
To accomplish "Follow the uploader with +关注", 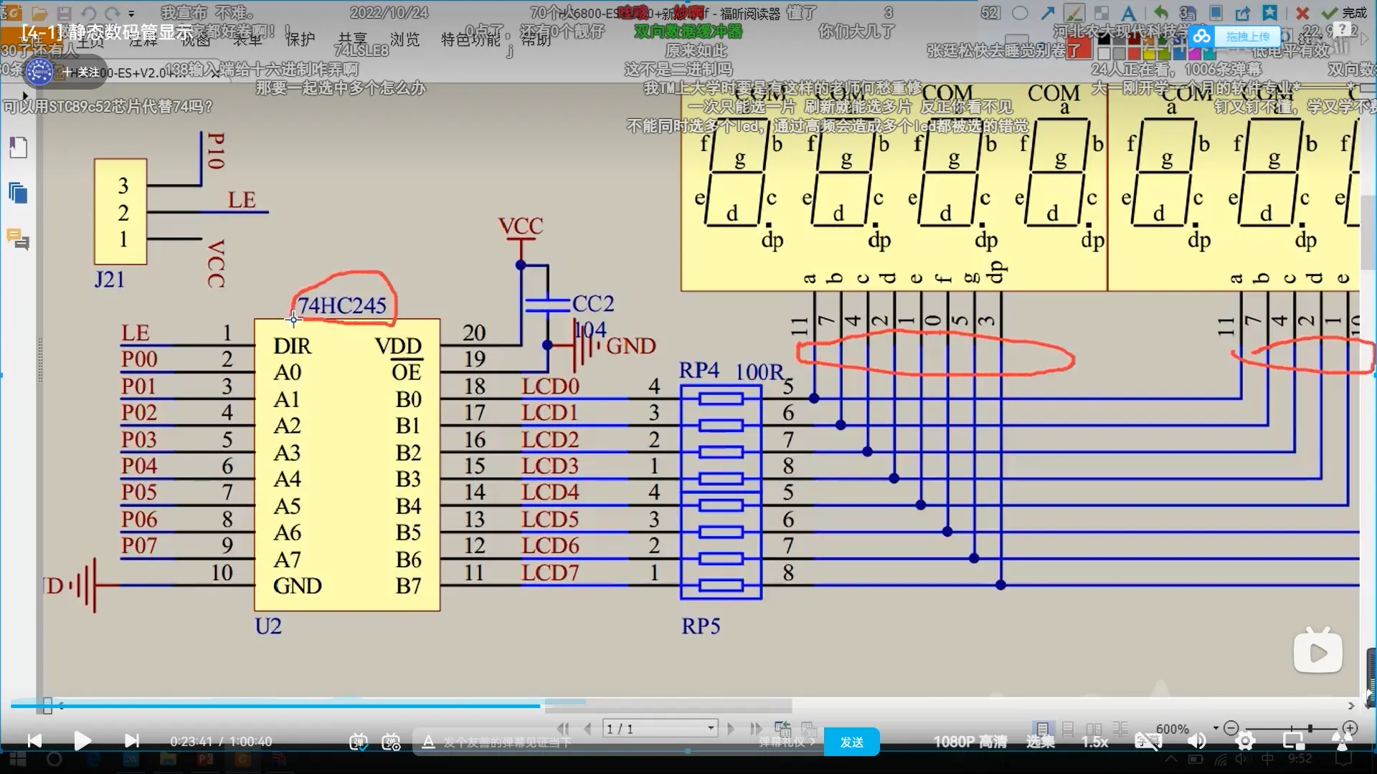I will pyautogui.click(x=81, y=72).
